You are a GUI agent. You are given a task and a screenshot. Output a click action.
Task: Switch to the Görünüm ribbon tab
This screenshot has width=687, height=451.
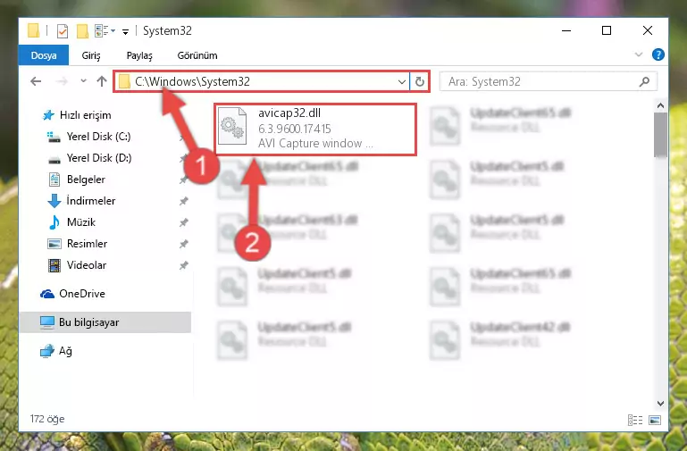[x=197, y=55]
